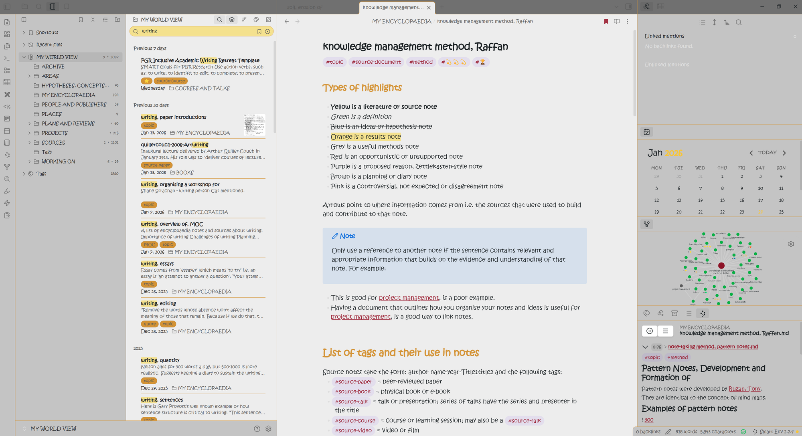Open graph view settings gear

[791, 244]
